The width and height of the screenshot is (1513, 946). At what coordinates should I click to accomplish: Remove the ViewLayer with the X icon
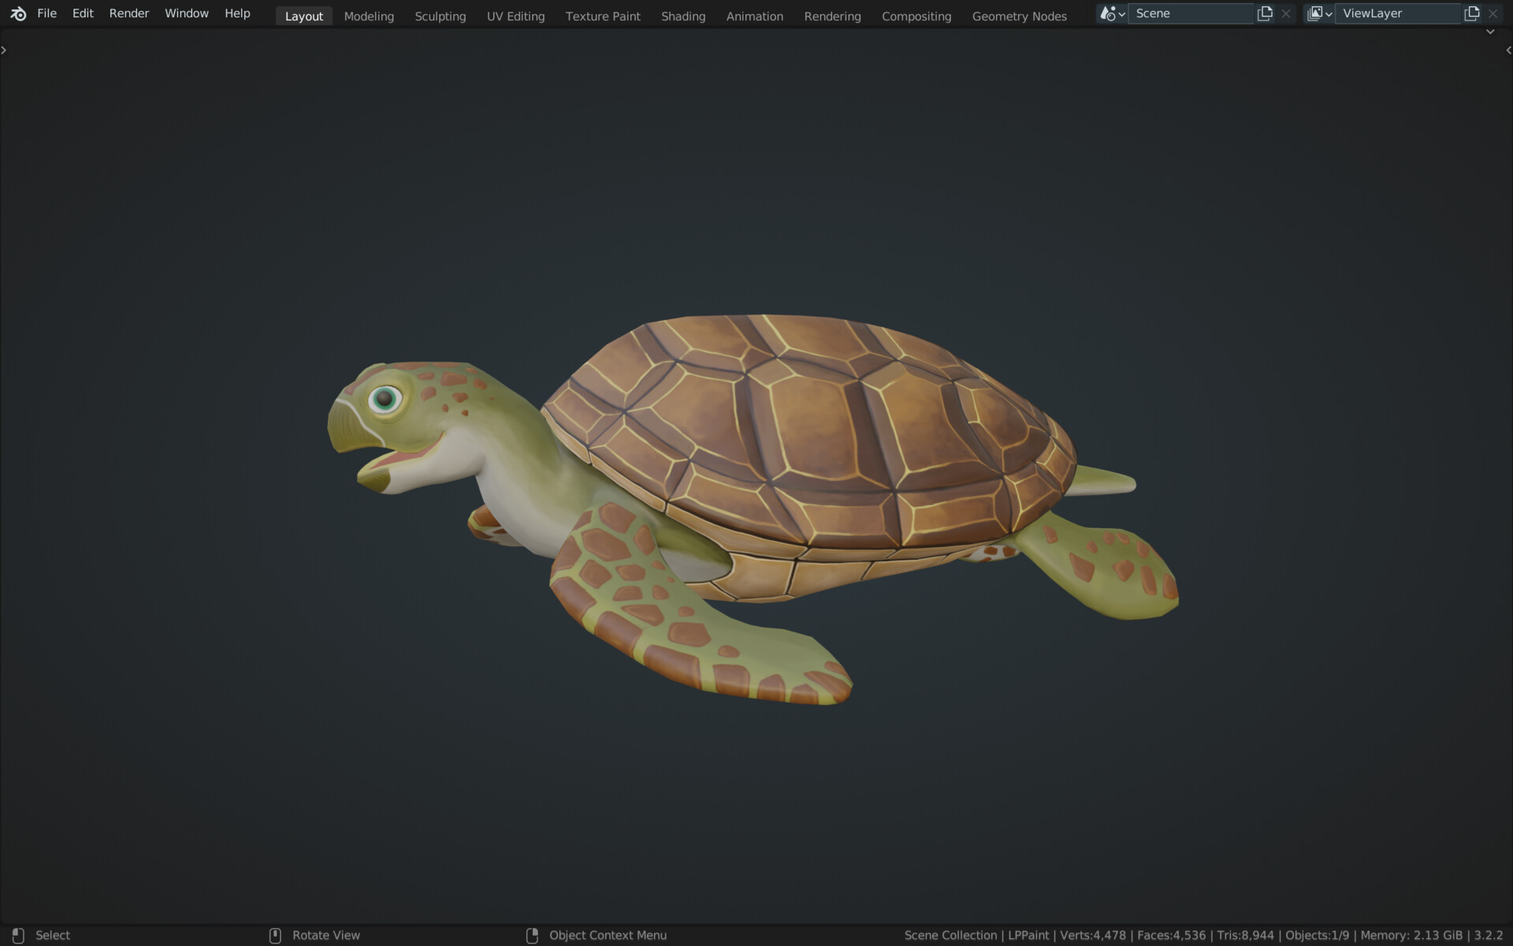click(x=1494, y=13)
